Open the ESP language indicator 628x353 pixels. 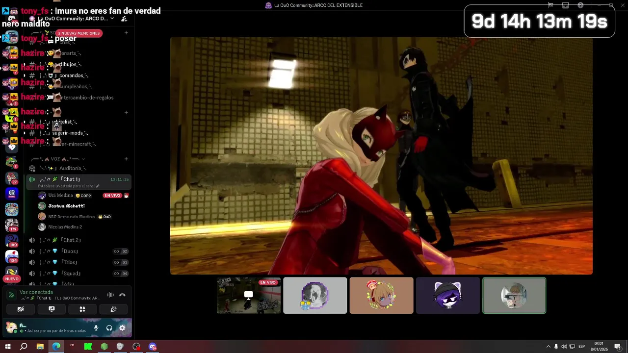[581, 347]
